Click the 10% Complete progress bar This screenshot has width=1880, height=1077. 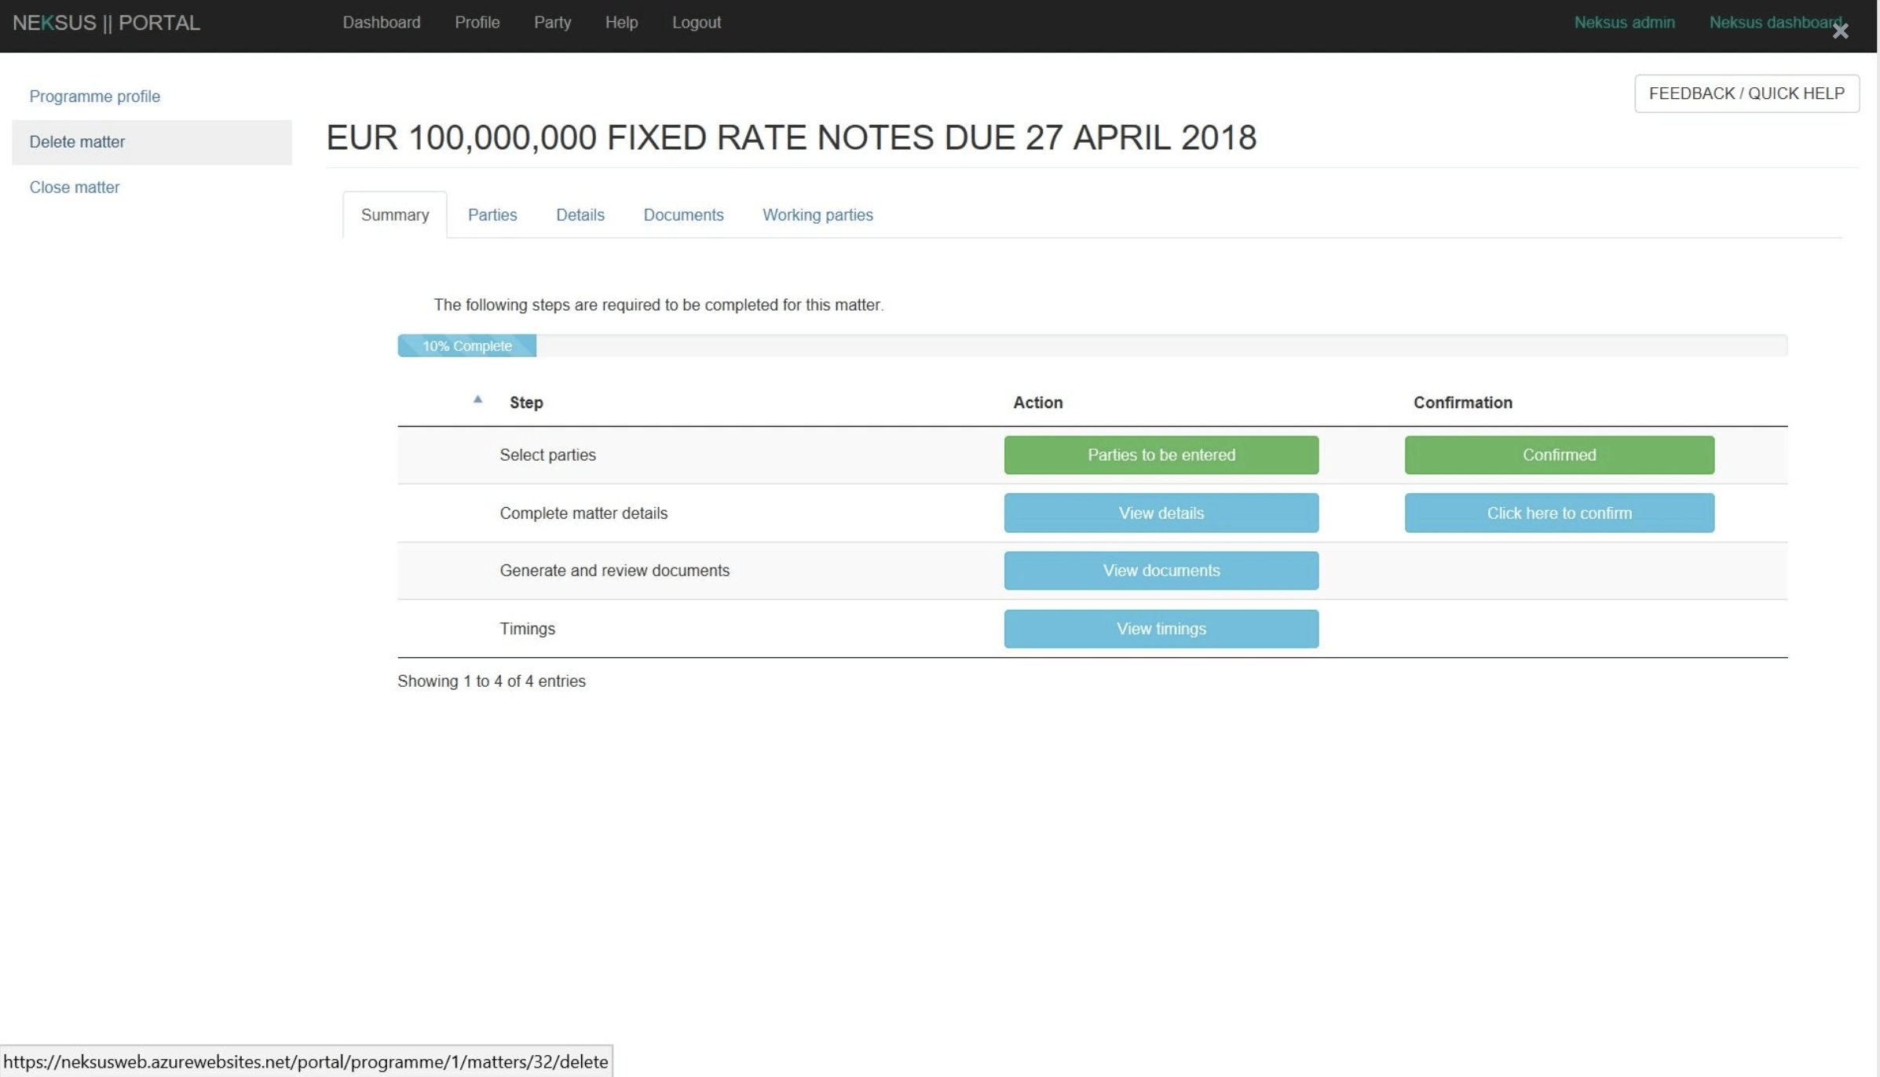[x=467, y=345]
